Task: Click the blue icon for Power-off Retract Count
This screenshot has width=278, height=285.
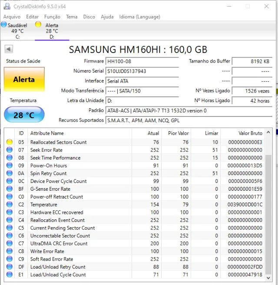Action: [x=10, y=197]
